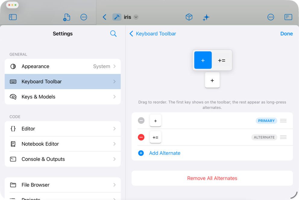This screenshot has height=200, width=299.
Task: Click Remove All Alternates
Action: [x=212, y=178]
